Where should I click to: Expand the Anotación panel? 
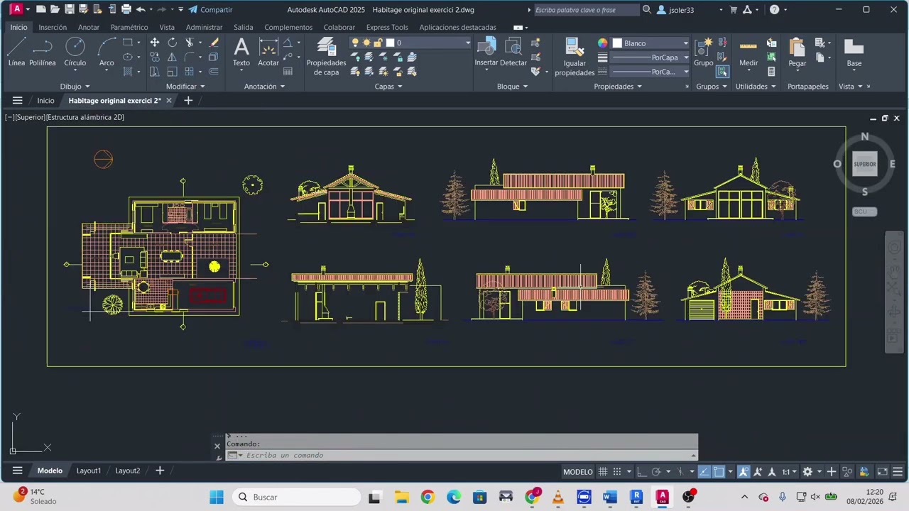point(264,87)
